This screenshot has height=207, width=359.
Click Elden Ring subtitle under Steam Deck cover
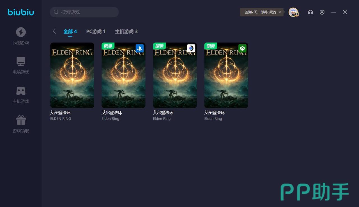click(162, 119)
